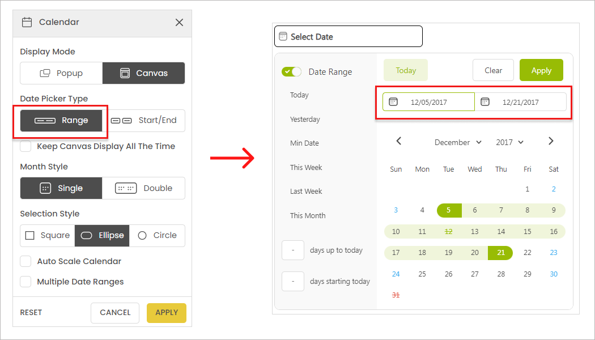Click the next month arrow
The height and width of the screenshot is (340, 595).
tap(551, 141)
